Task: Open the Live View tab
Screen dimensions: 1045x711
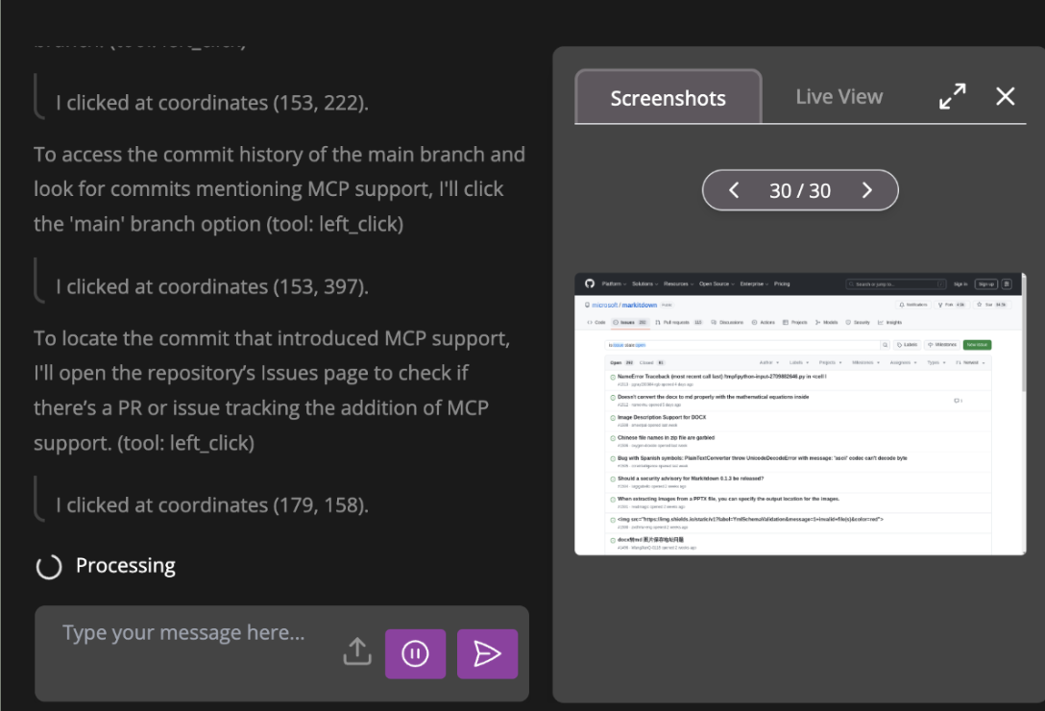Action: pos(838,96)
